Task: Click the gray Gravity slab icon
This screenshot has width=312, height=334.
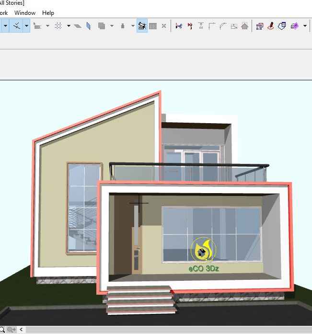Action: coord(78,26)
